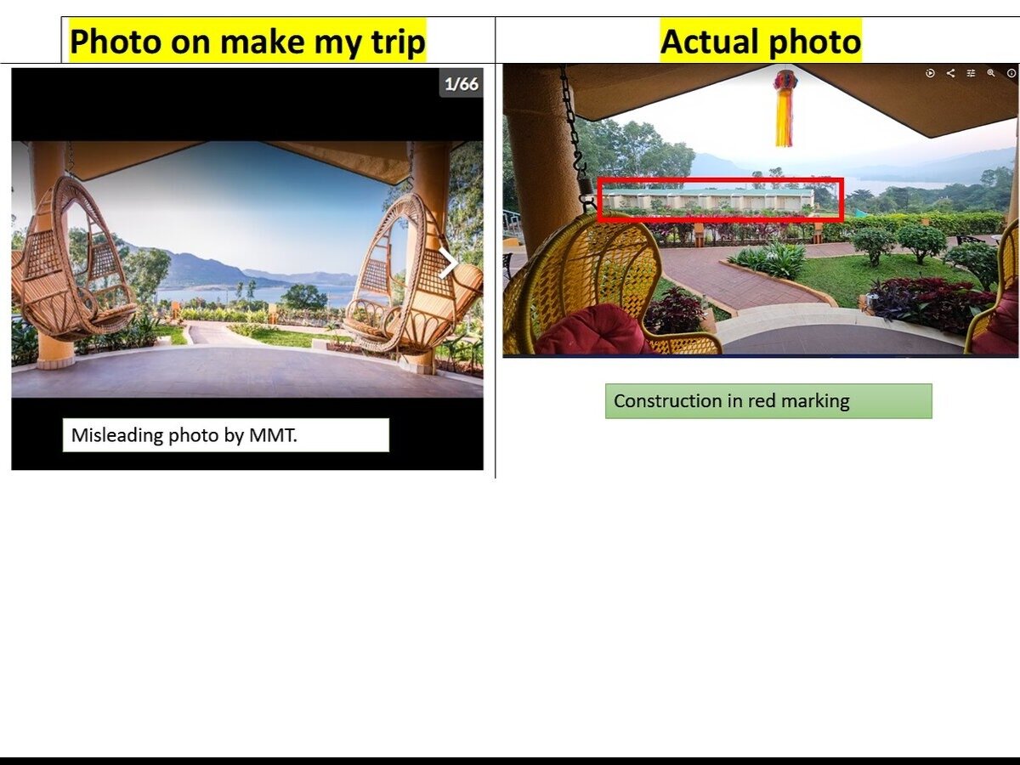Click the share icon on actual photo

coord(950,74)
